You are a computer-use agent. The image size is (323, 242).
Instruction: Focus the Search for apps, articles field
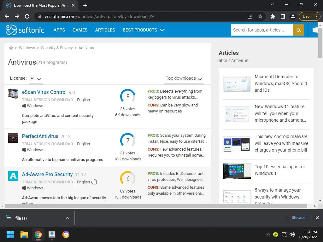(262, 30)
